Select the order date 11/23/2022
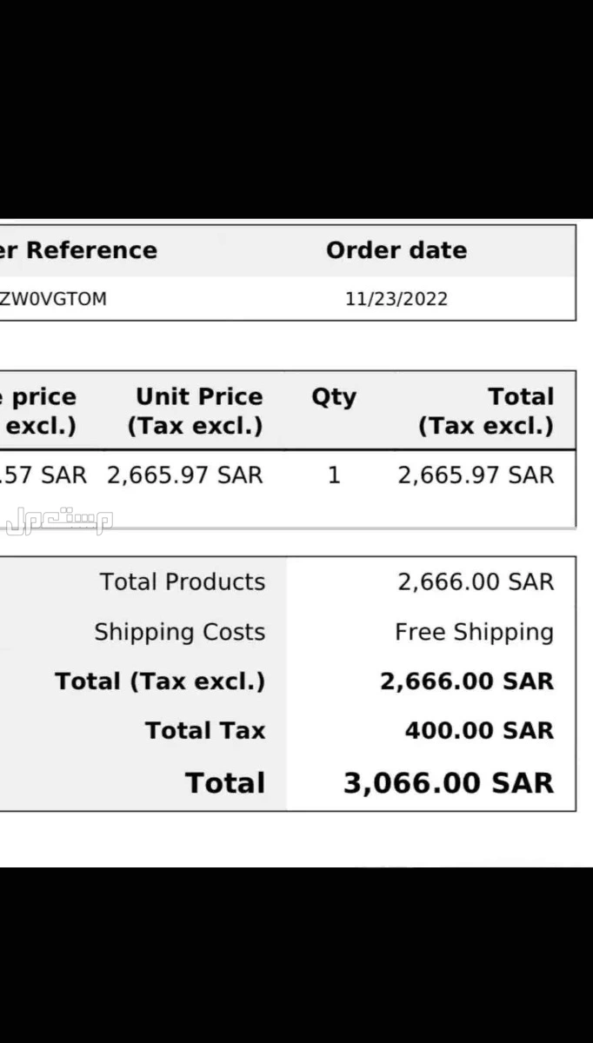593x1043 pixels. (396, 299)
